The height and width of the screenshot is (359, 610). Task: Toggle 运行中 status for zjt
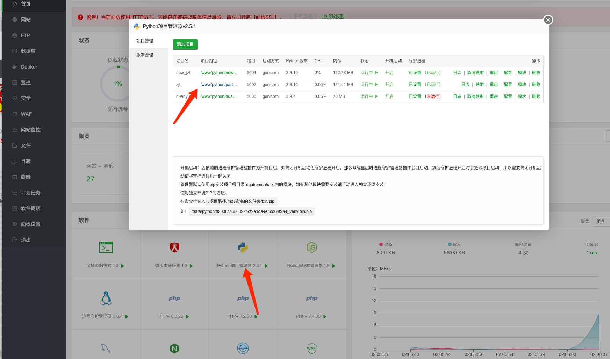pyautogui.click(x=369, y=85)
